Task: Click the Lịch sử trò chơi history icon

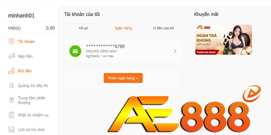Action: 12,130
